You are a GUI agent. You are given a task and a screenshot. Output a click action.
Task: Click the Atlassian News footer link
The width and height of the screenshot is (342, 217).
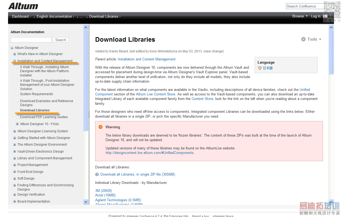[x=223, y=216]
